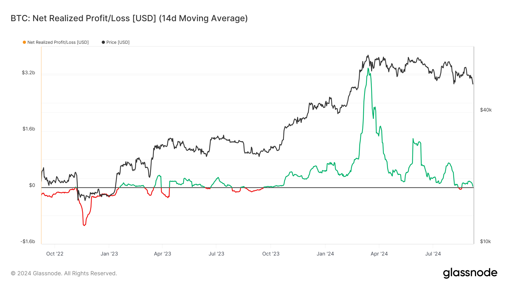Click the chart title BTC: Net Realized Profit/Loss
This screenshot has height=286, width=508.
click(x=129, y=18)
